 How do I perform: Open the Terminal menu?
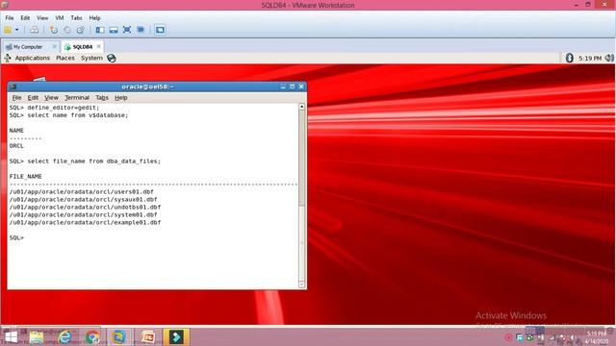pyautogui.click(x=77, y=98)
